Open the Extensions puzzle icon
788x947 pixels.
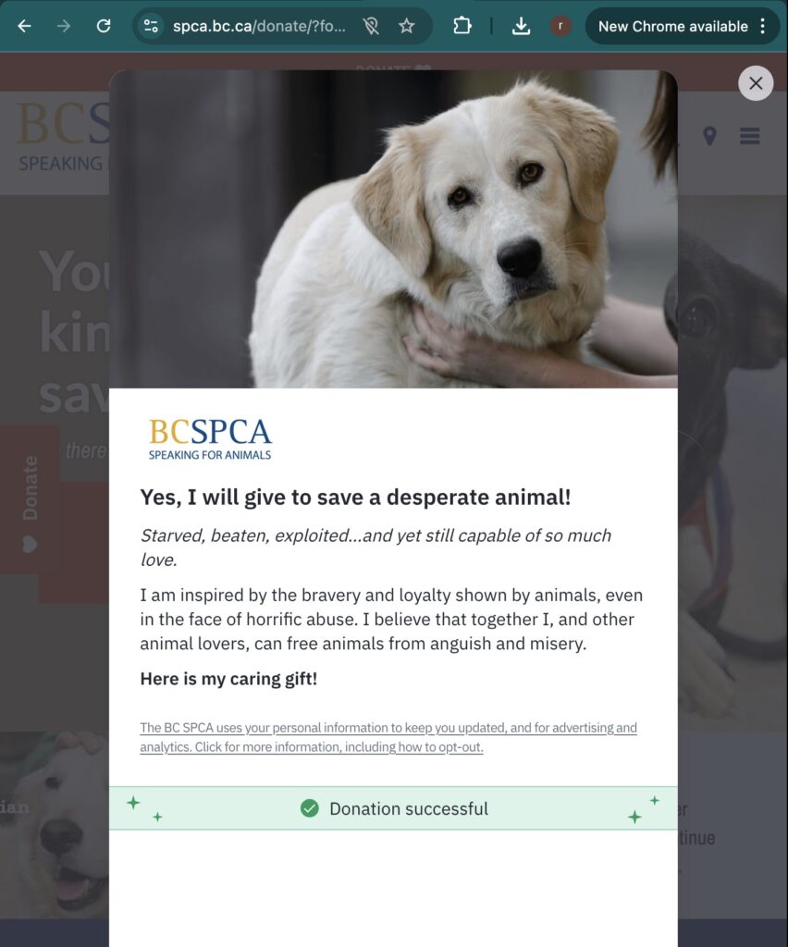pos(462,26)
